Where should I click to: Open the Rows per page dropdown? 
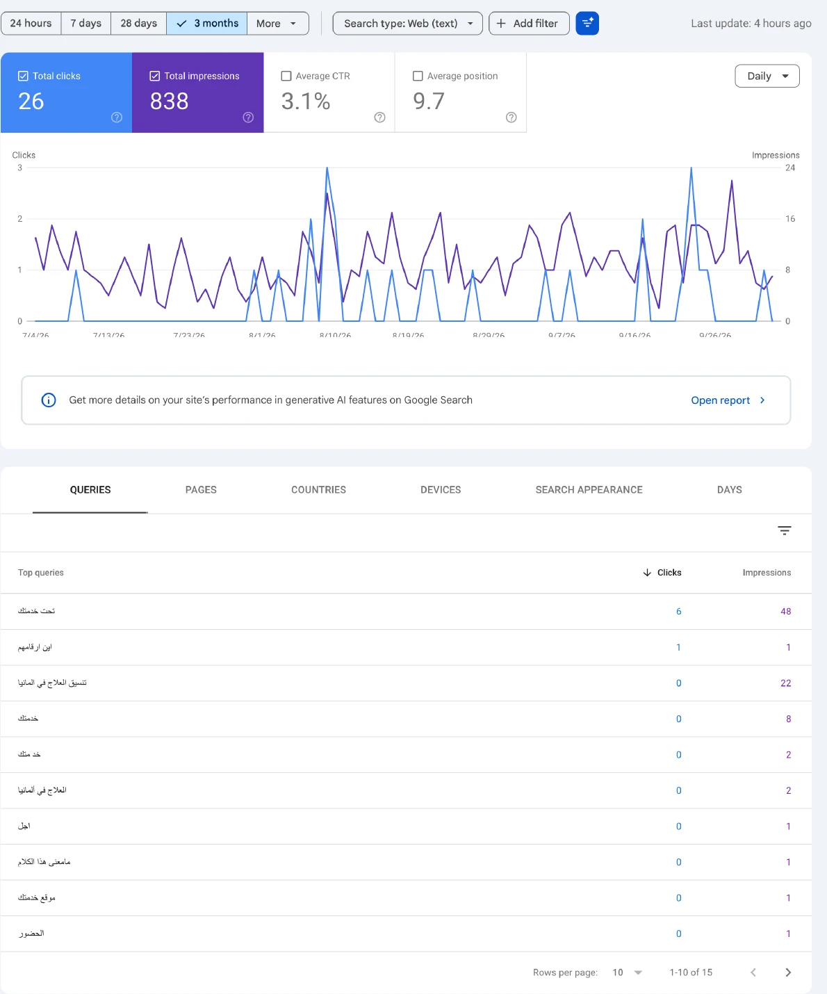coord(628,972)
